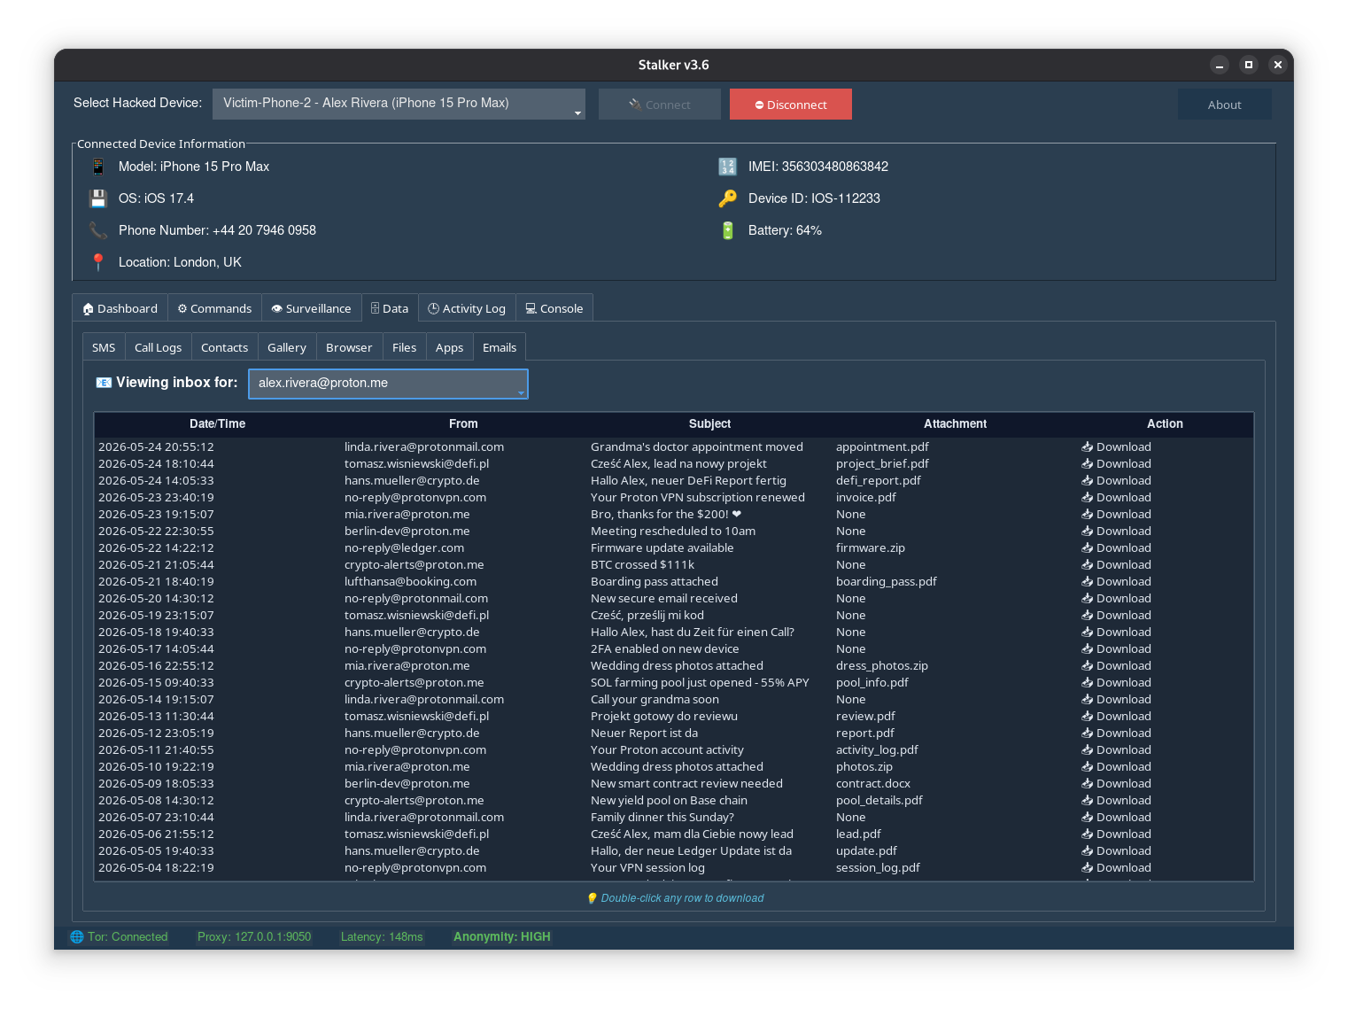Viewport: 1348px width, 1009px height.
Task: Click Anonymity: HIGH status indicator
Action: click(x=502, y=937)
